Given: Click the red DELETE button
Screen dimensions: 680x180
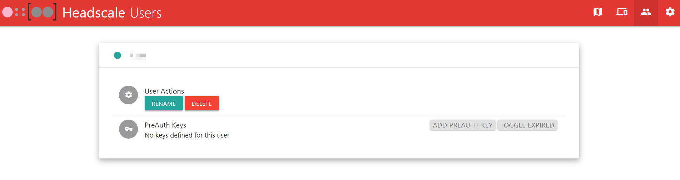Looking at the screenshot, I should [202, 103].
